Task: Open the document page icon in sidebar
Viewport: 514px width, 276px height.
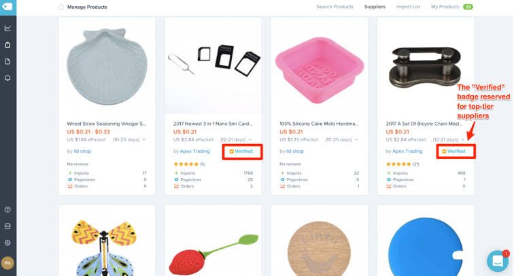Action: pos(7,61)
